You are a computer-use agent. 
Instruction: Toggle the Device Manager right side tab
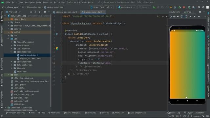(208, 72)
